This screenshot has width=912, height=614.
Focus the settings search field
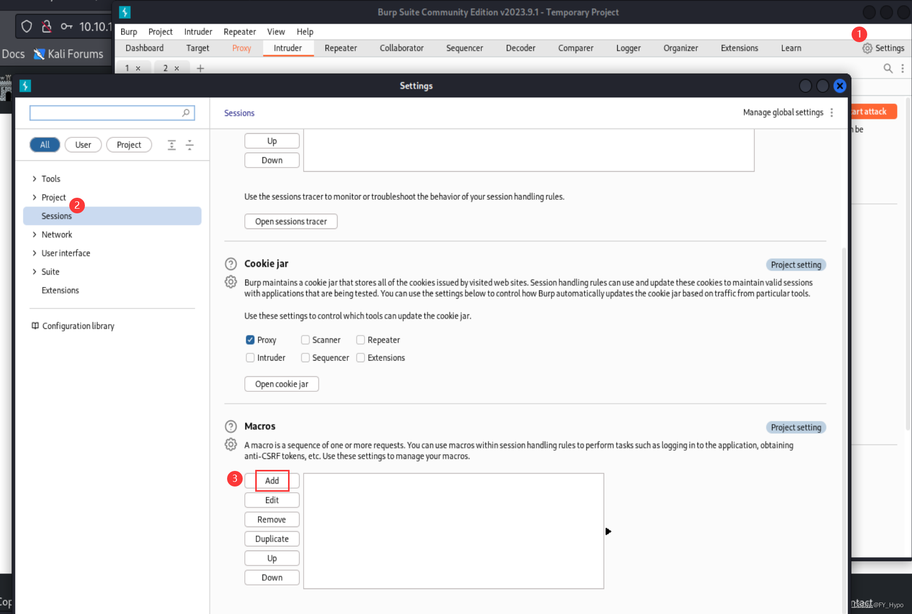point(112,113)
